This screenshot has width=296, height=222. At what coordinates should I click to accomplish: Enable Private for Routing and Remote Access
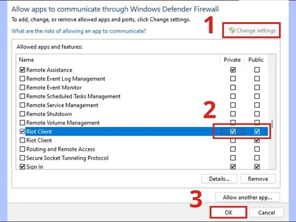click(x=233, y=149)
